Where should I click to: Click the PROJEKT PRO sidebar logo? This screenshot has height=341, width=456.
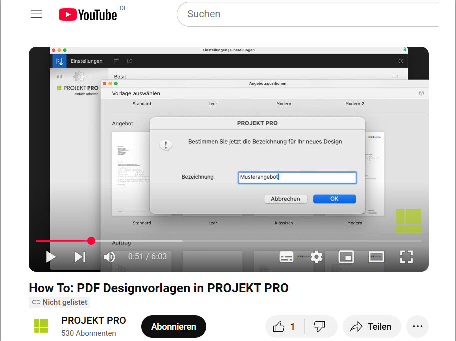pyautogui.click(x=78, y=90)
